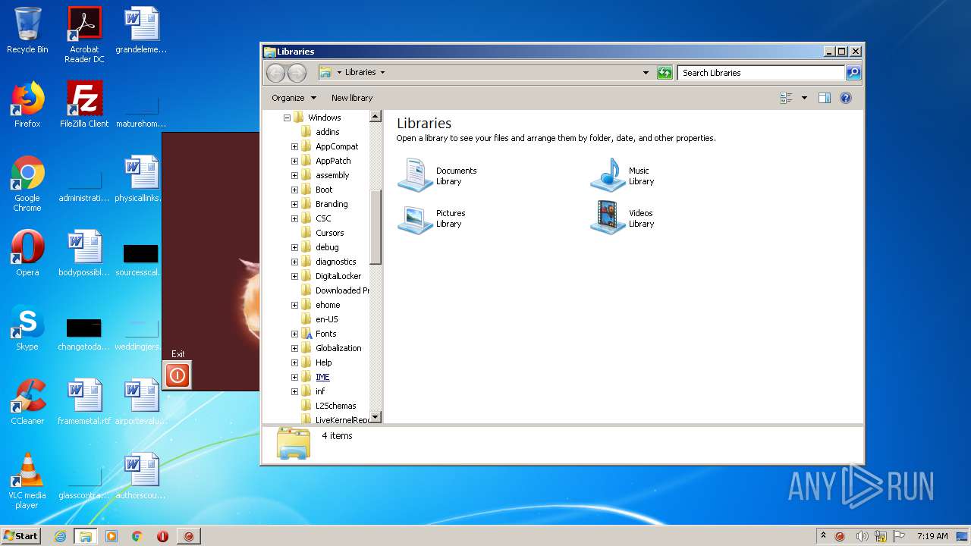Select the L2Schemas folder
The height and width of the screenshot is (546, 971).
tap(336, 406)
